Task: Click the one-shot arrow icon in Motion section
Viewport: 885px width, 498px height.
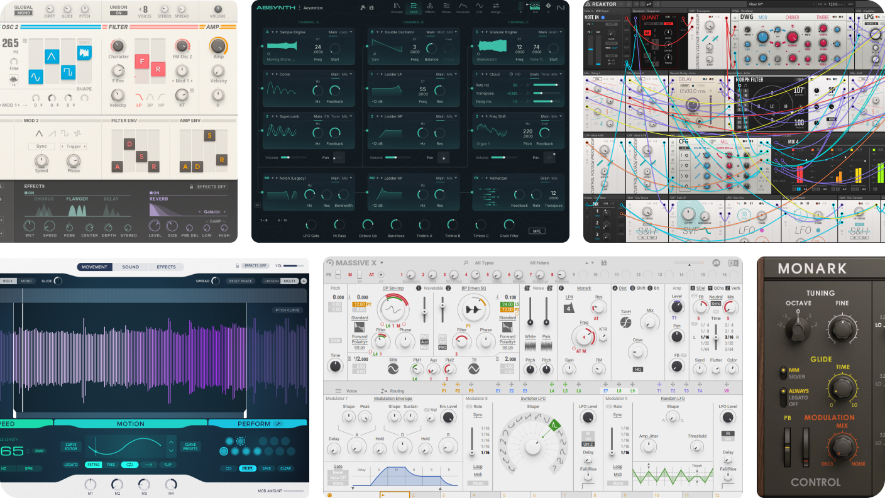Action: tap(148, 465)
